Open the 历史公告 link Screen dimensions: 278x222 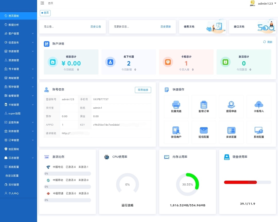96,27
